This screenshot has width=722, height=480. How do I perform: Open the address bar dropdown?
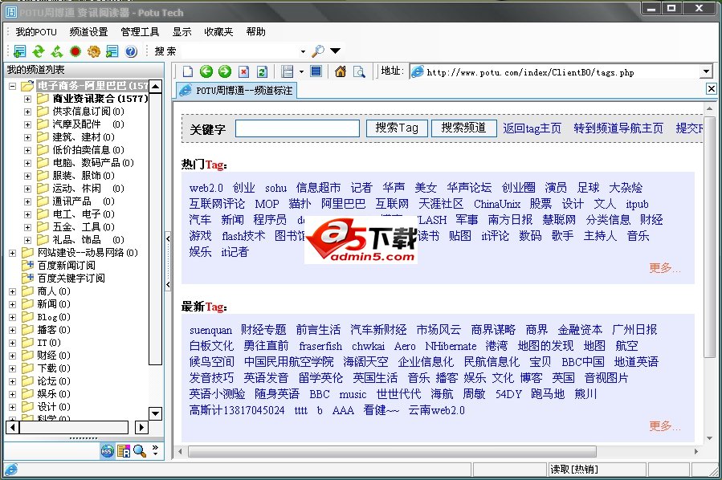(706, 71)
